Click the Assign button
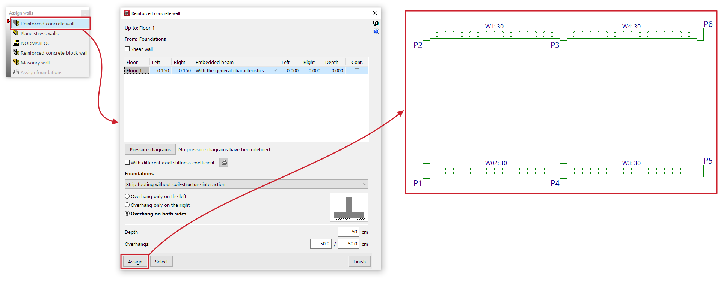 (x=135, y=262)
